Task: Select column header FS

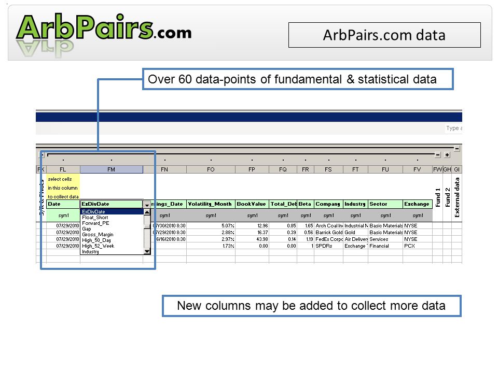Action: (328, 169)
